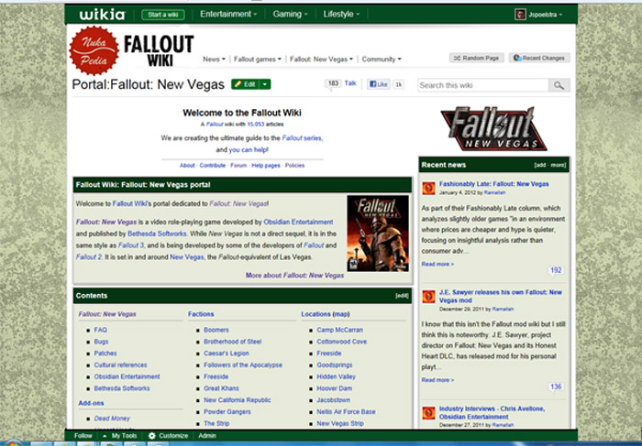Open the 192 comments bubble
The width and height of the screenshot is (642, 446).
[556, 271]
